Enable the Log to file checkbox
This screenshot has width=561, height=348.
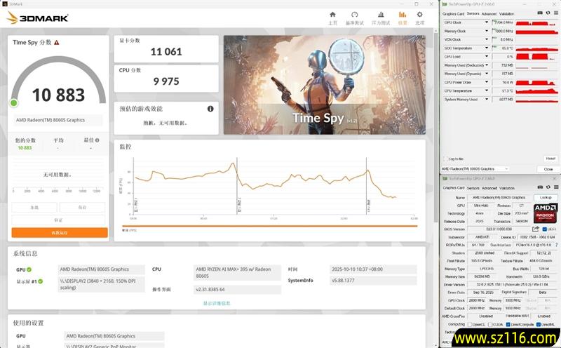click(445, 159)
